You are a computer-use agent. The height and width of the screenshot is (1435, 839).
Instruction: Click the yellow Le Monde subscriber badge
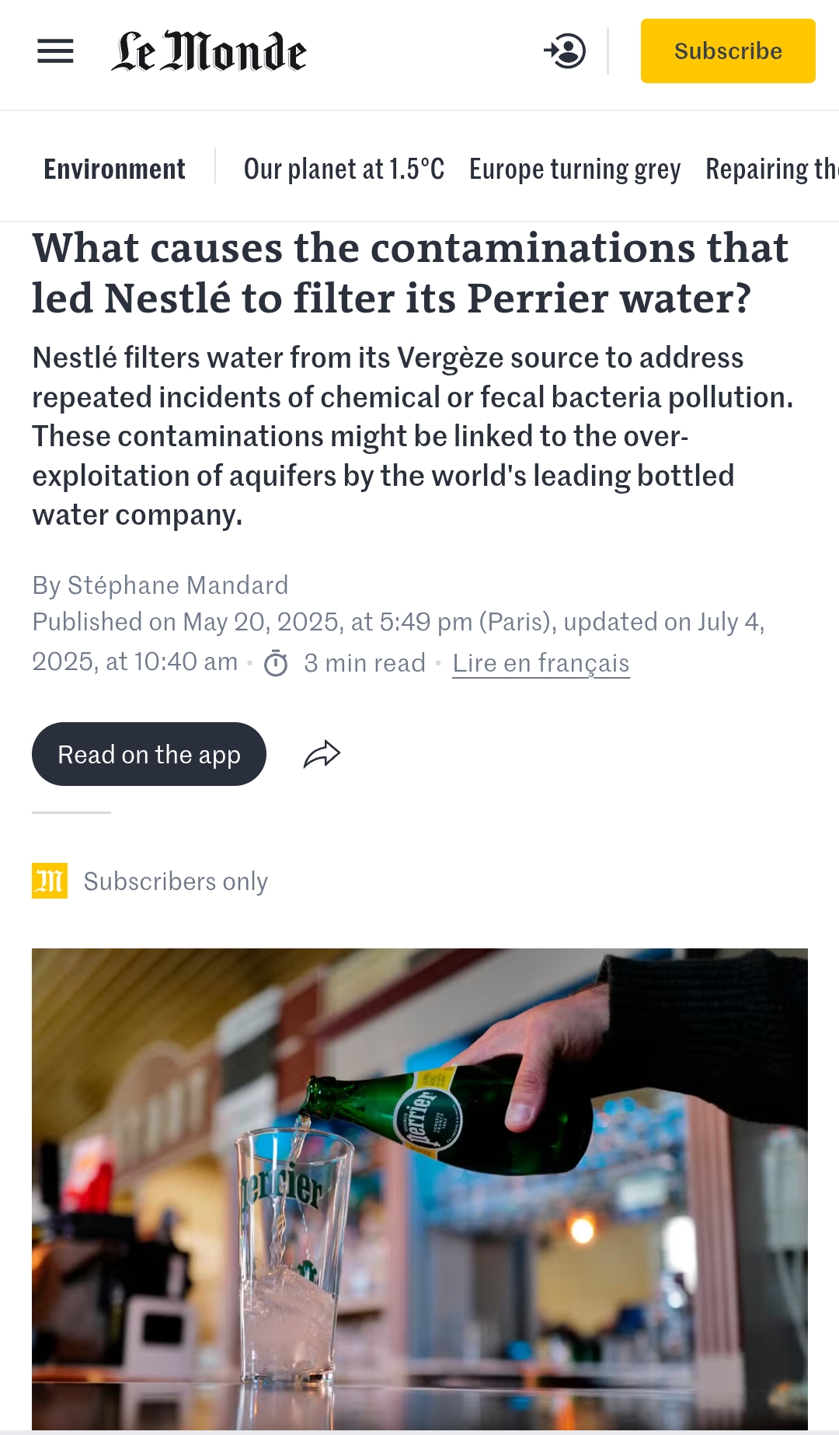50,881
